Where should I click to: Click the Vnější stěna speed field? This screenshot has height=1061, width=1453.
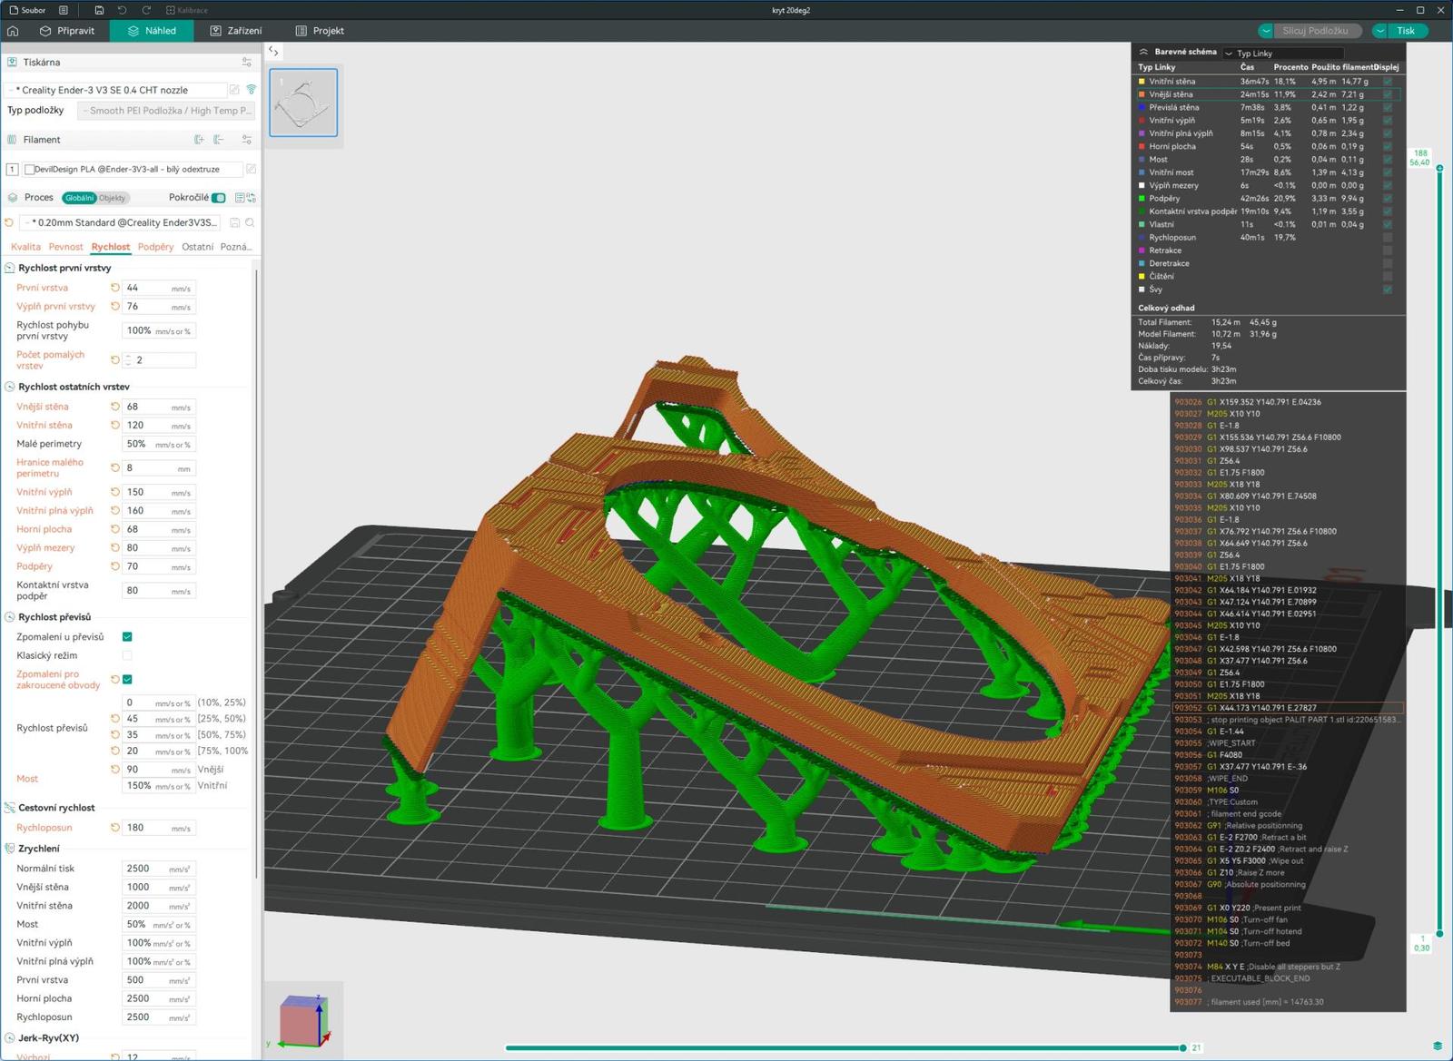pyautogui.click(x=159, y=407)
